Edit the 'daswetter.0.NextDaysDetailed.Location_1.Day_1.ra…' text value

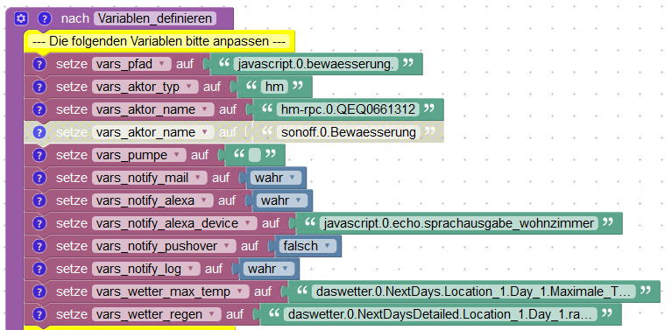pos(440,314)
